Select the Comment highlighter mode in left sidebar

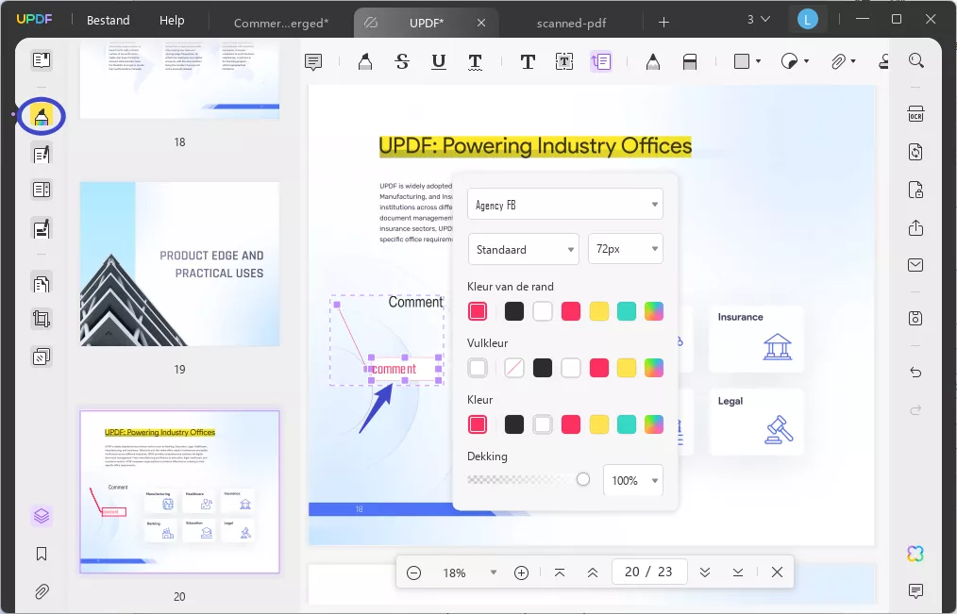click(42, 116)
